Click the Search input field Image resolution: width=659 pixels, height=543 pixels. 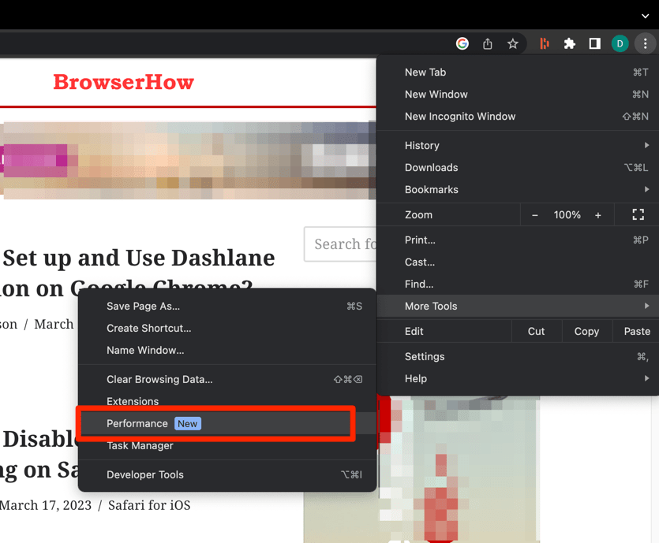(347, 244)
